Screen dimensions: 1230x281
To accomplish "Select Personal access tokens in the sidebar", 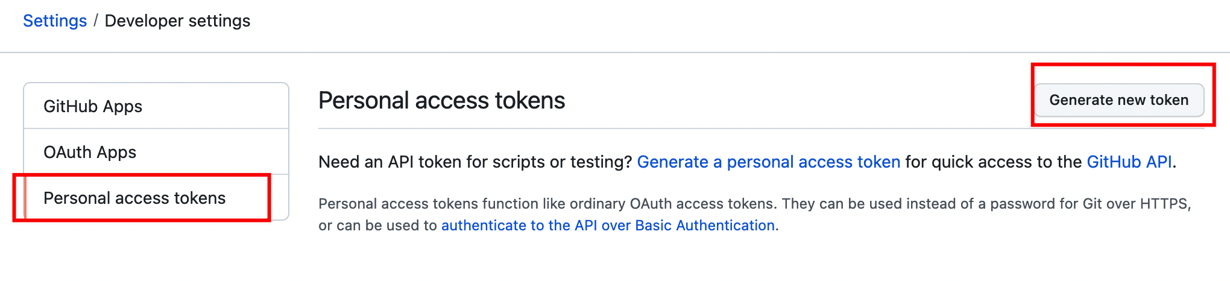I will pyautogui.click(x=134, y=198).
